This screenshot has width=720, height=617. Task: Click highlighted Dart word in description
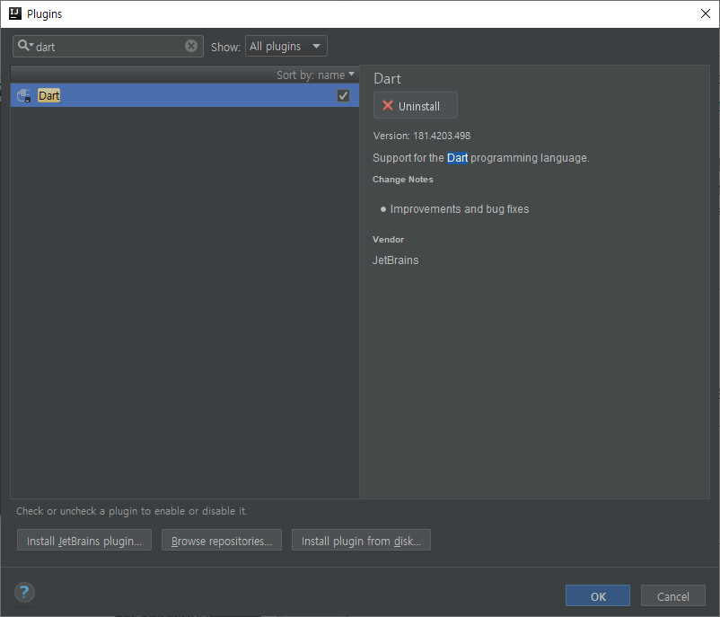(457, 158)
